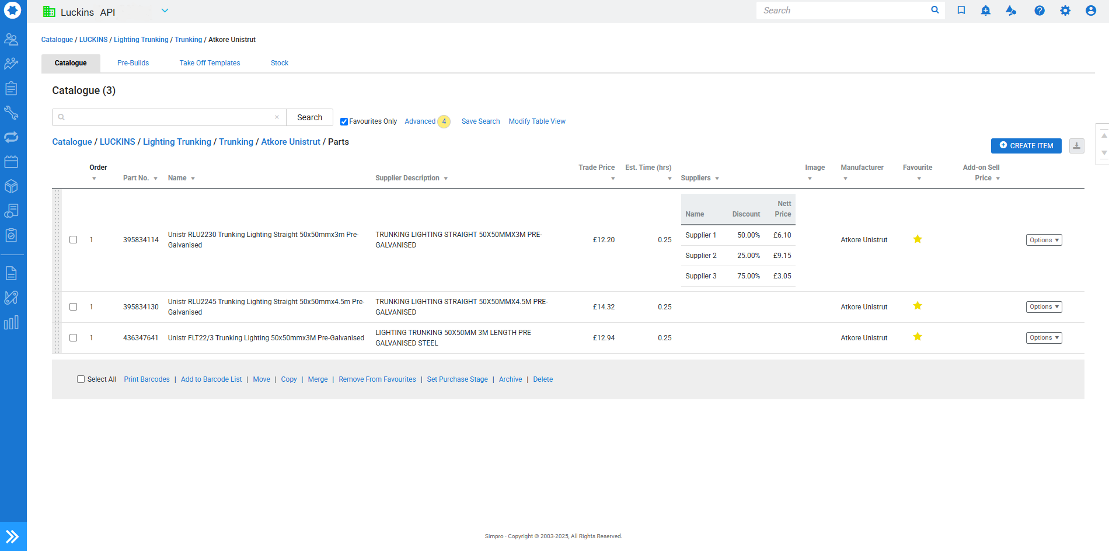
Task: Click the megaphone announcements icon
Action: tap(1011, 11)
